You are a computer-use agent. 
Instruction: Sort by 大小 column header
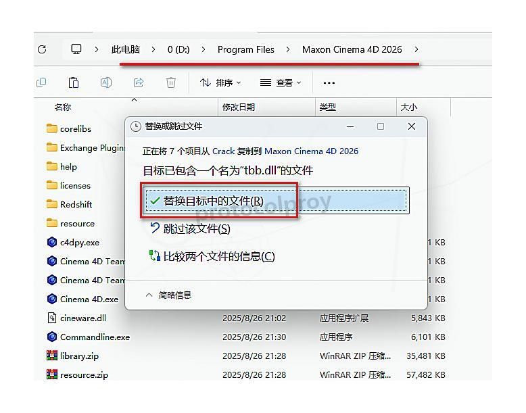tap(409, 107)
